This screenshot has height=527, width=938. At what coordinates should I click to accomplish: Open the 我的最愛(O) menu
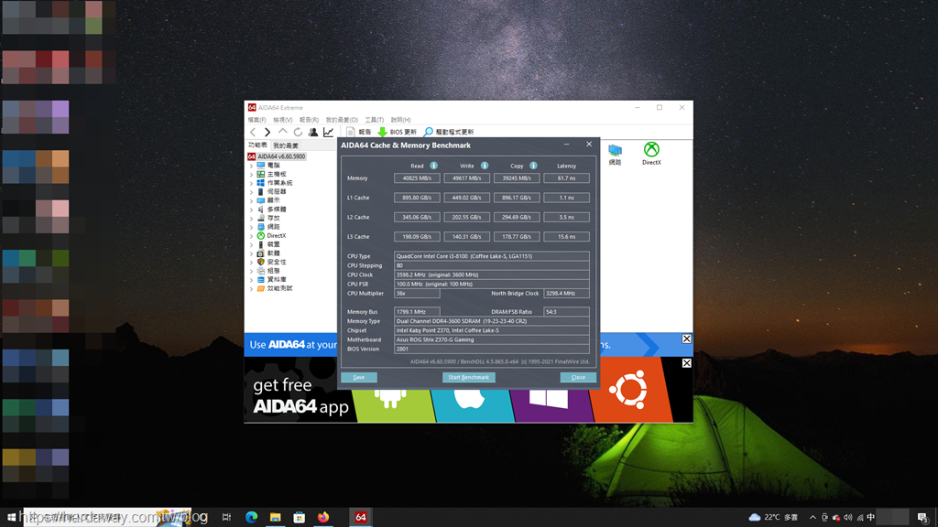(342, 120)
